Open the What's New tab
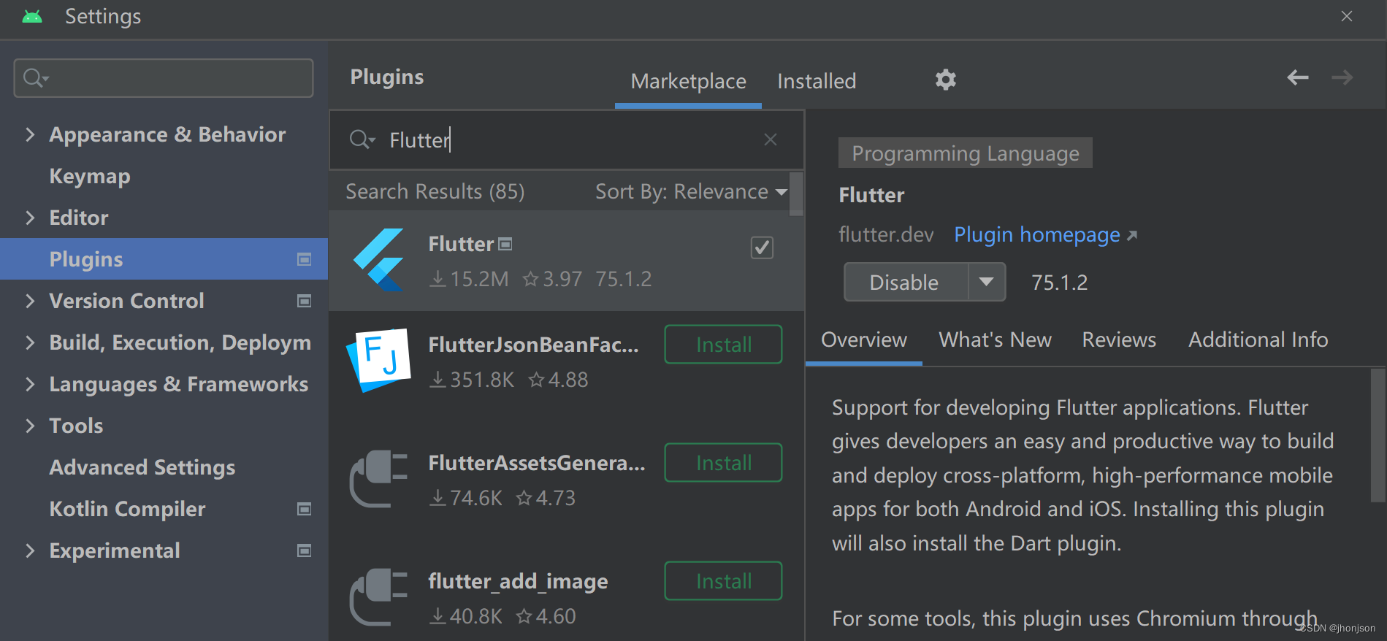 995,339
